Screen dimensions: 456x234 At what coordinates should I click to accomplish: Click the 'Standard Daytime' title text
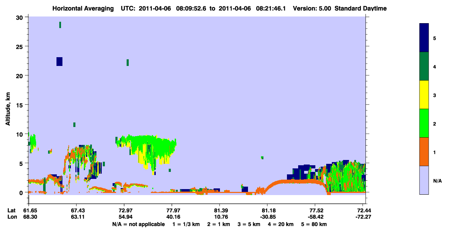click(x=361, y=8)
